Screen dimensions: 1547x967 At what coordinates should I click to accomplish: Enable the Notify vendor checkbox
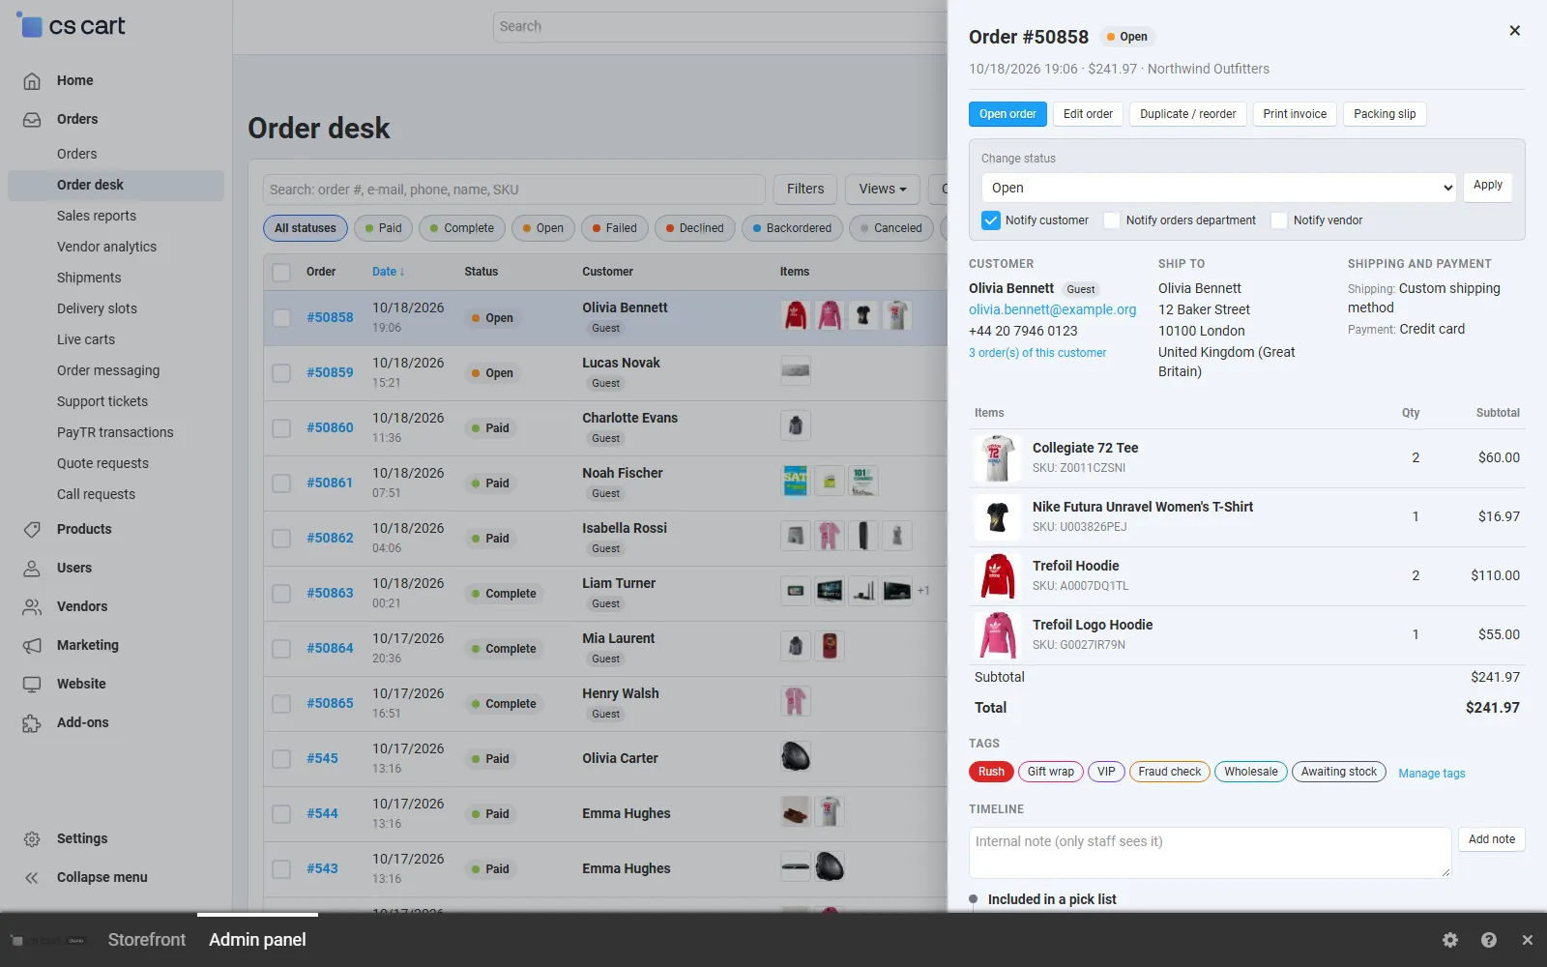(x=1279, y=220)
